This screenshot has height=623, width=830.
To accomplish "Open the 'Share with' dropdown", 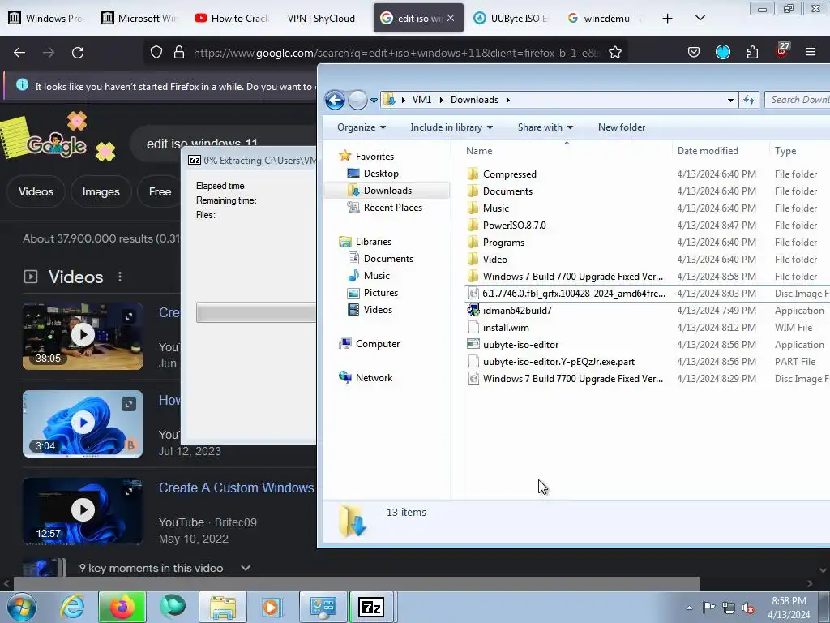I will point(545,127).
